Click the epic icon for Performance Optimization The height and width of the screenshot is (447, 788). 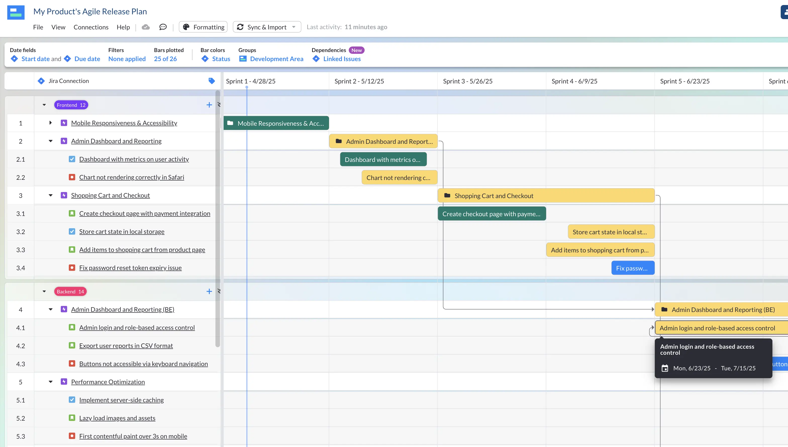(x=64, y=382)
